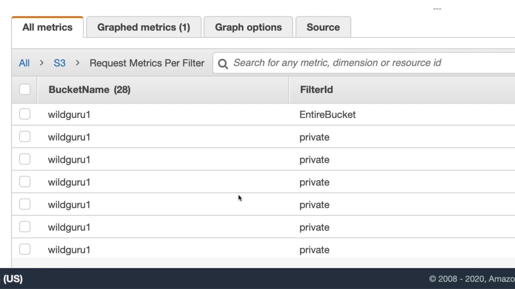Click the BucketName (28) column header

click(x=89, y=90)
